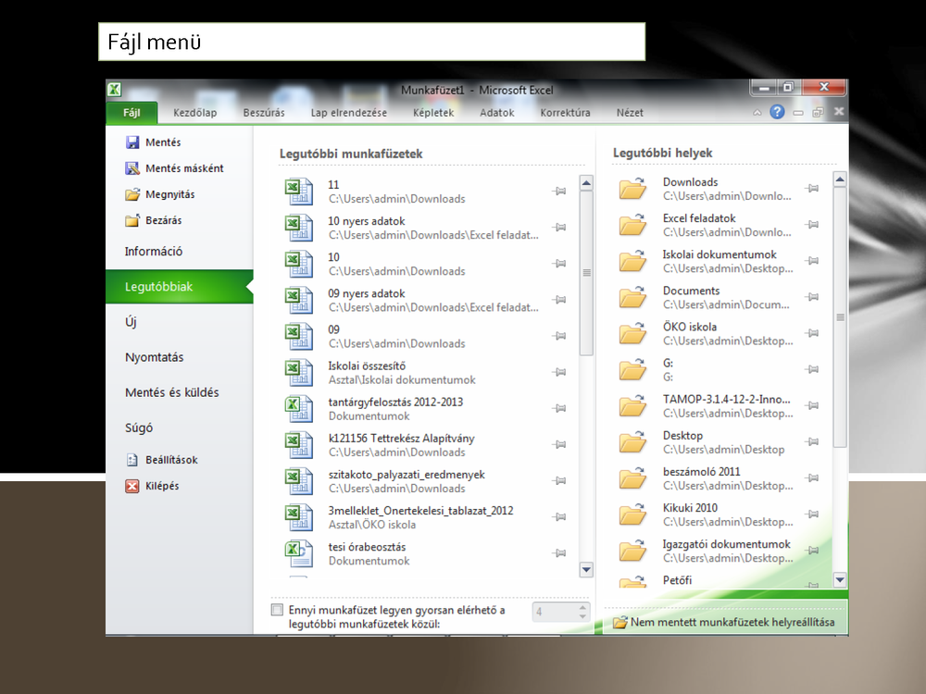Open workbook icon for Iskolai összesítő
Screen dimensions: 926x694
[x=299, y=372]
